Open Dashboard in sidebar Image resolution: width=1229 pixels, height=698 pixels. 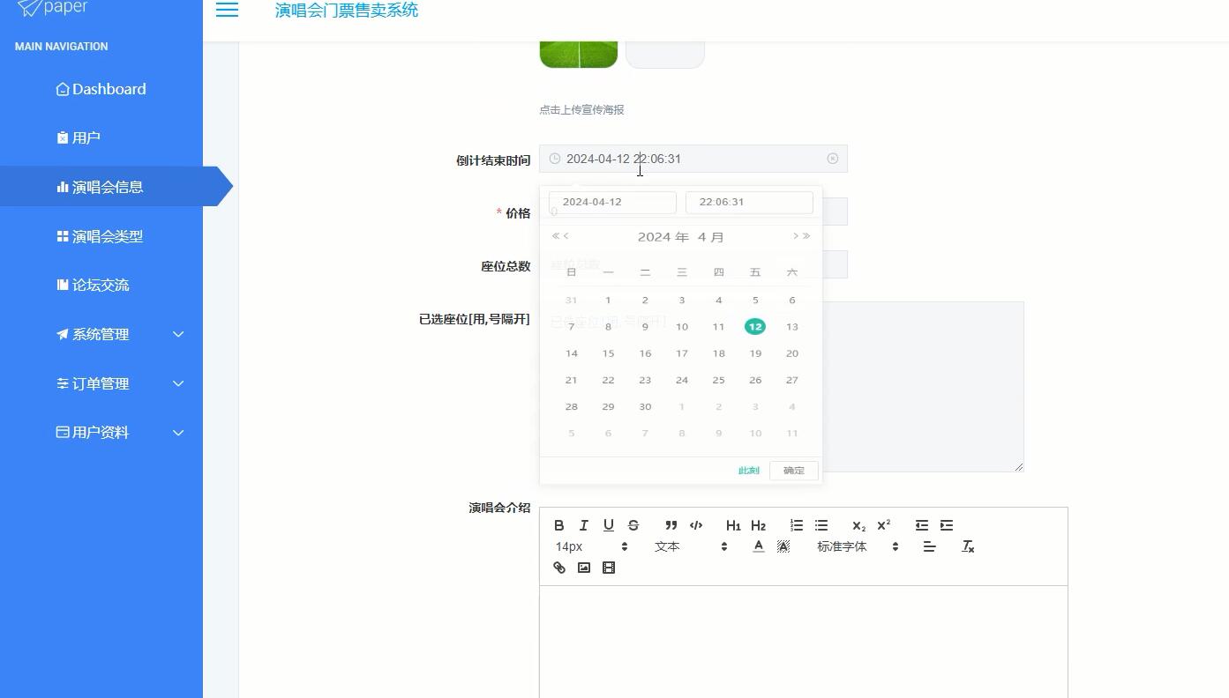coord(101,89)
